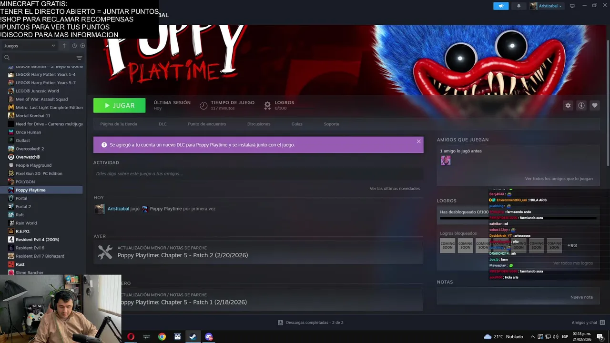Image resolution: width=610 pixels, height=343 pixels.
Task: Click the Aristizabal name in activity feed
Action: click(x=118, y=209)
